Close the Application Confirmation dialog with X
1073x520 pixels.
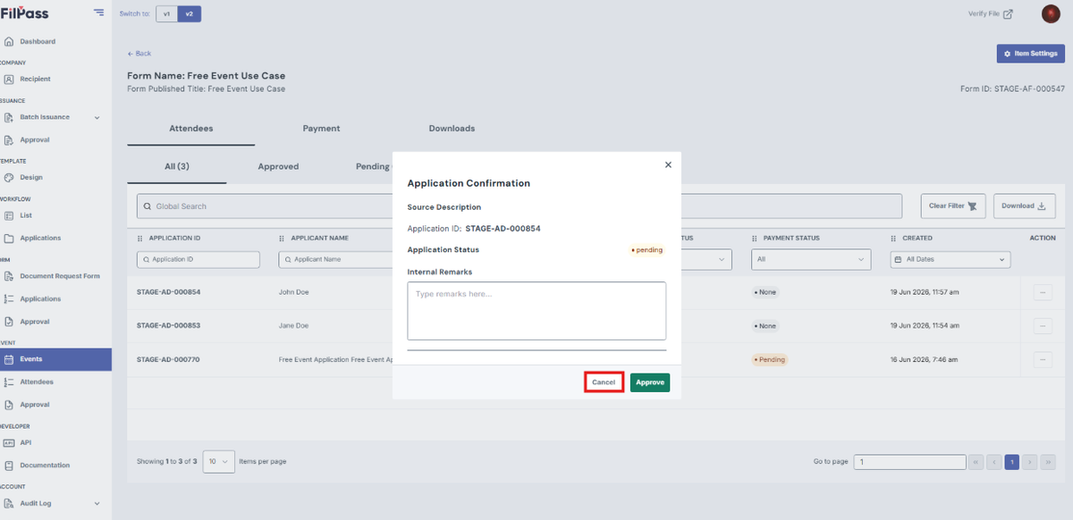[668, 164]
